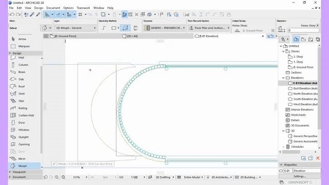Screen dimensions: 329x185
Task: Open 03 Architectural pen set option
Action: [222, 177]
